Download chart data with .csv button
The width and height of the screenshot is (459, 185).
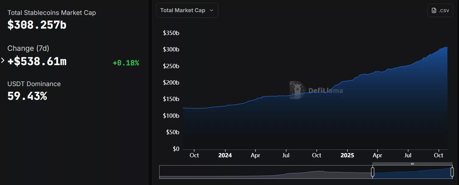point(440,10)
